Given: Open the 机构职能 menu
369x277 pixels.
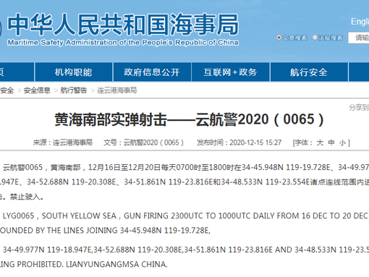Looking at the screenshot, I should pos(74,72).
